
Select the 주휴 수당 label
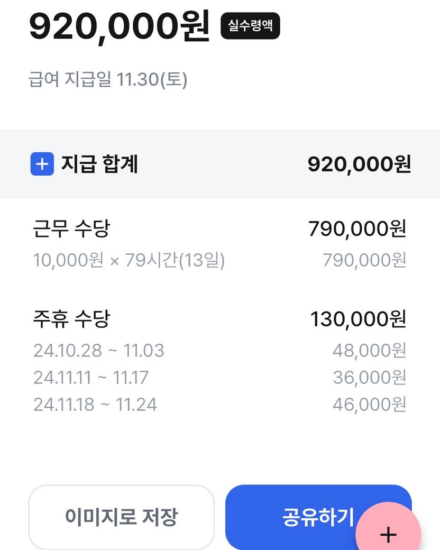coord(71,319)
